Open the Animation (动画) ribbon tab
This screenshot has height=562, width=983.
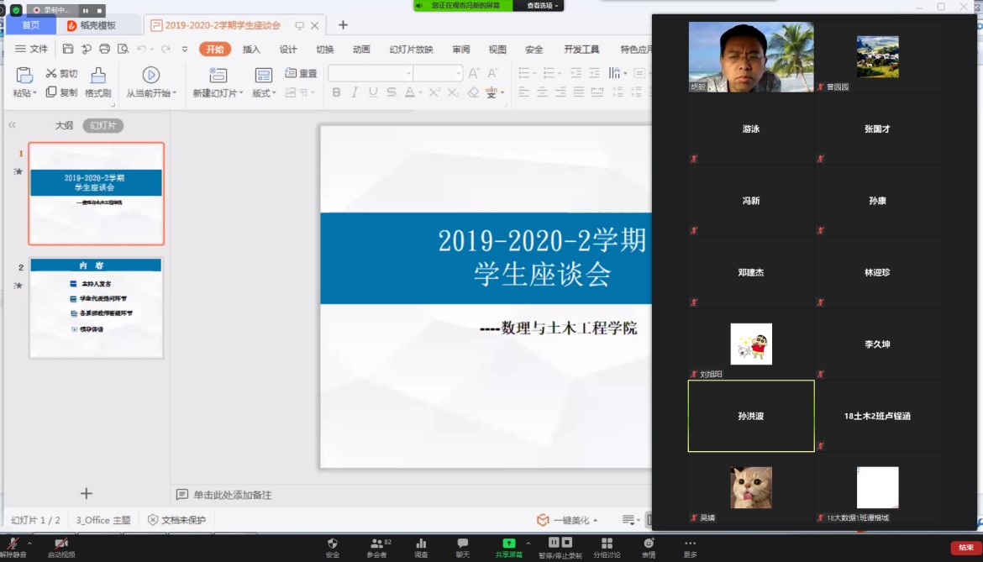361,49
